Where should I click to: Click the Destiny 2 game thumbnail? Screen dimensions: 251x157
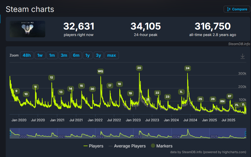click(27, 29)
